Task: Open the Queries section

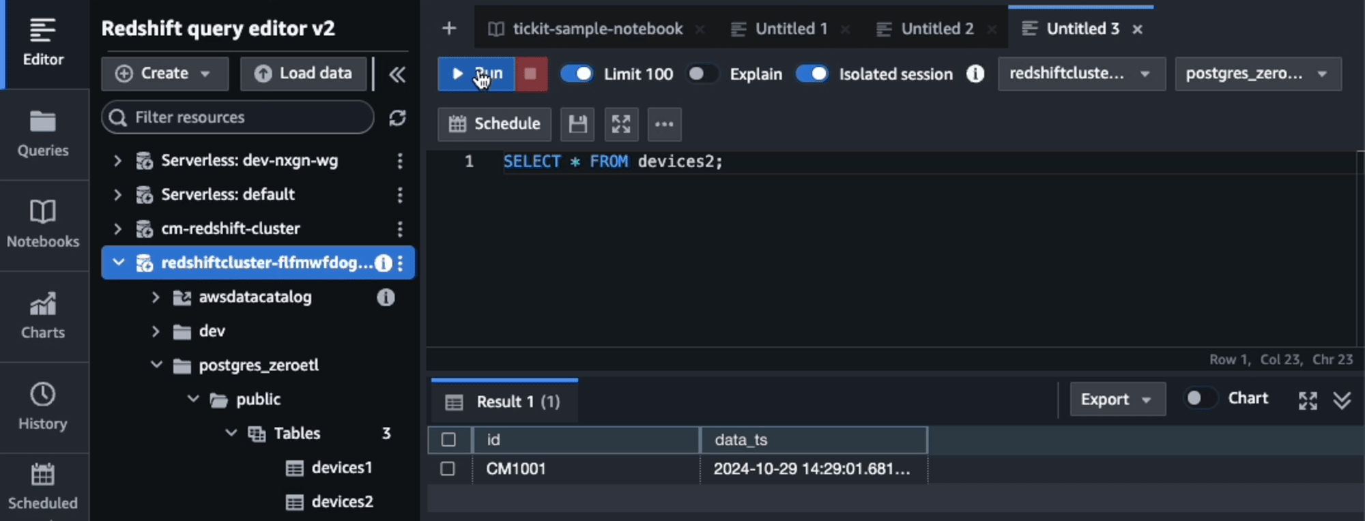Action: pyautogui.click(x=43, y=134)
